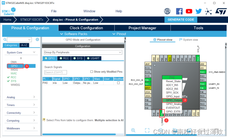Click the ST logo at top right
The height and width of the screenshot is (138, 228).
pyautogui.click(x=221, y=11)
